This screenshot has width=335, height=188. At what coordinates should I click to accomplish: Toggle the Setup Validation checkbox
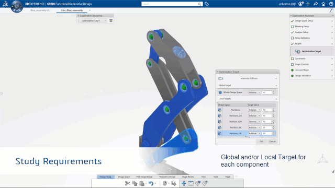point(292,38)
